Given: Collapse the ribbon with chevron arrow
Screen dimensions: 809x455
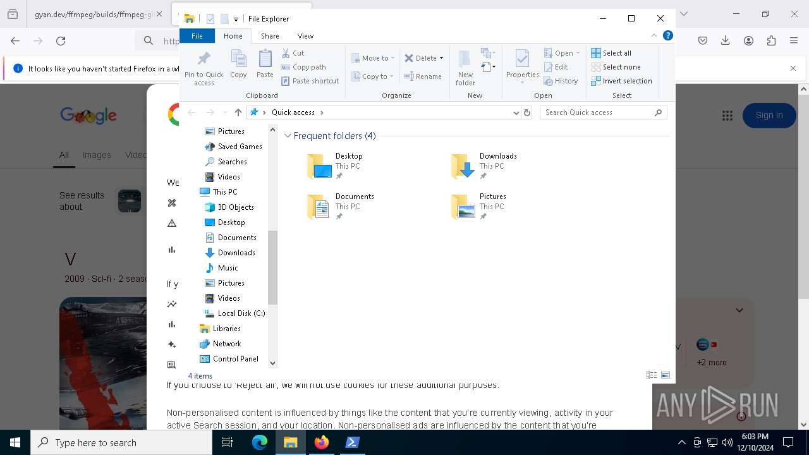Looking at the screenshot, I should (x=654, y=35).
